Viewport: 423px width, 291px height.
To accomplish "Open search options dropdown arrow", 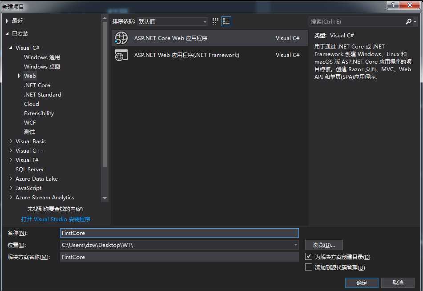I will point(415,22).
